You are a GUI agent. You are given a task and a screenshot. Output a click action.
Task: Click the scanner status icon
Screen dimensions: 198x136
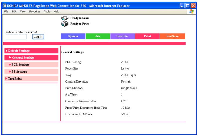pos(65,18)
